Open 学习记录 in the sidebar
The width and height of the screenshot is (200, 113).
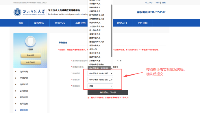(24, 78)
